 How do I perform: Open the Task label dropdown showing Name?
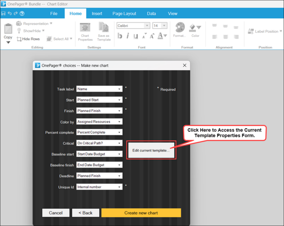(100, 89)
